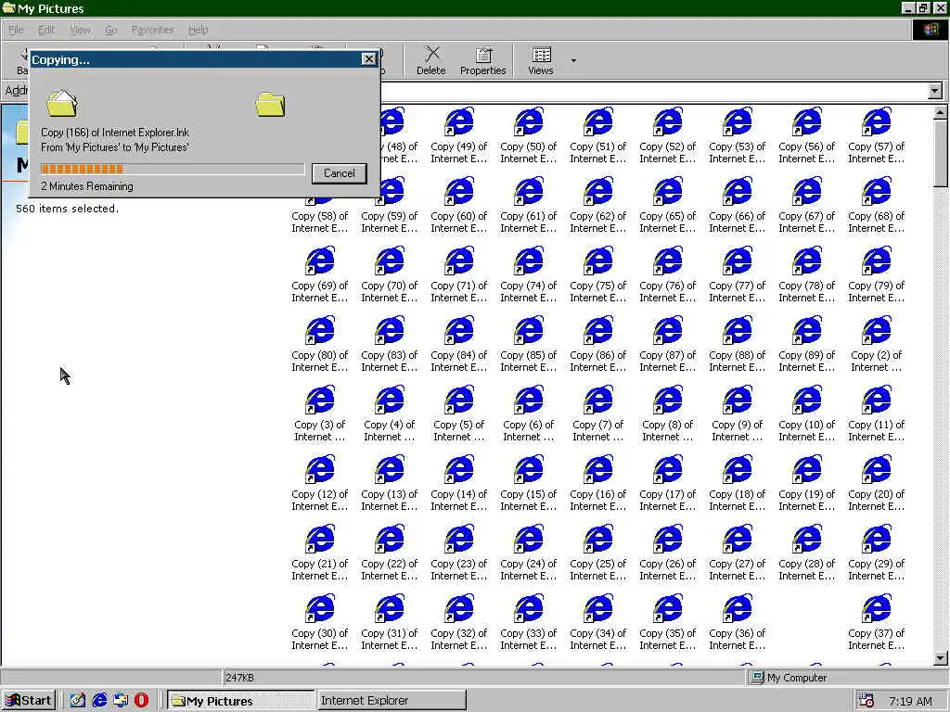The image size is (950, 712).
Task: Select Copy (57) of Internet Explorer shortcut
Action: pos(877,135)
